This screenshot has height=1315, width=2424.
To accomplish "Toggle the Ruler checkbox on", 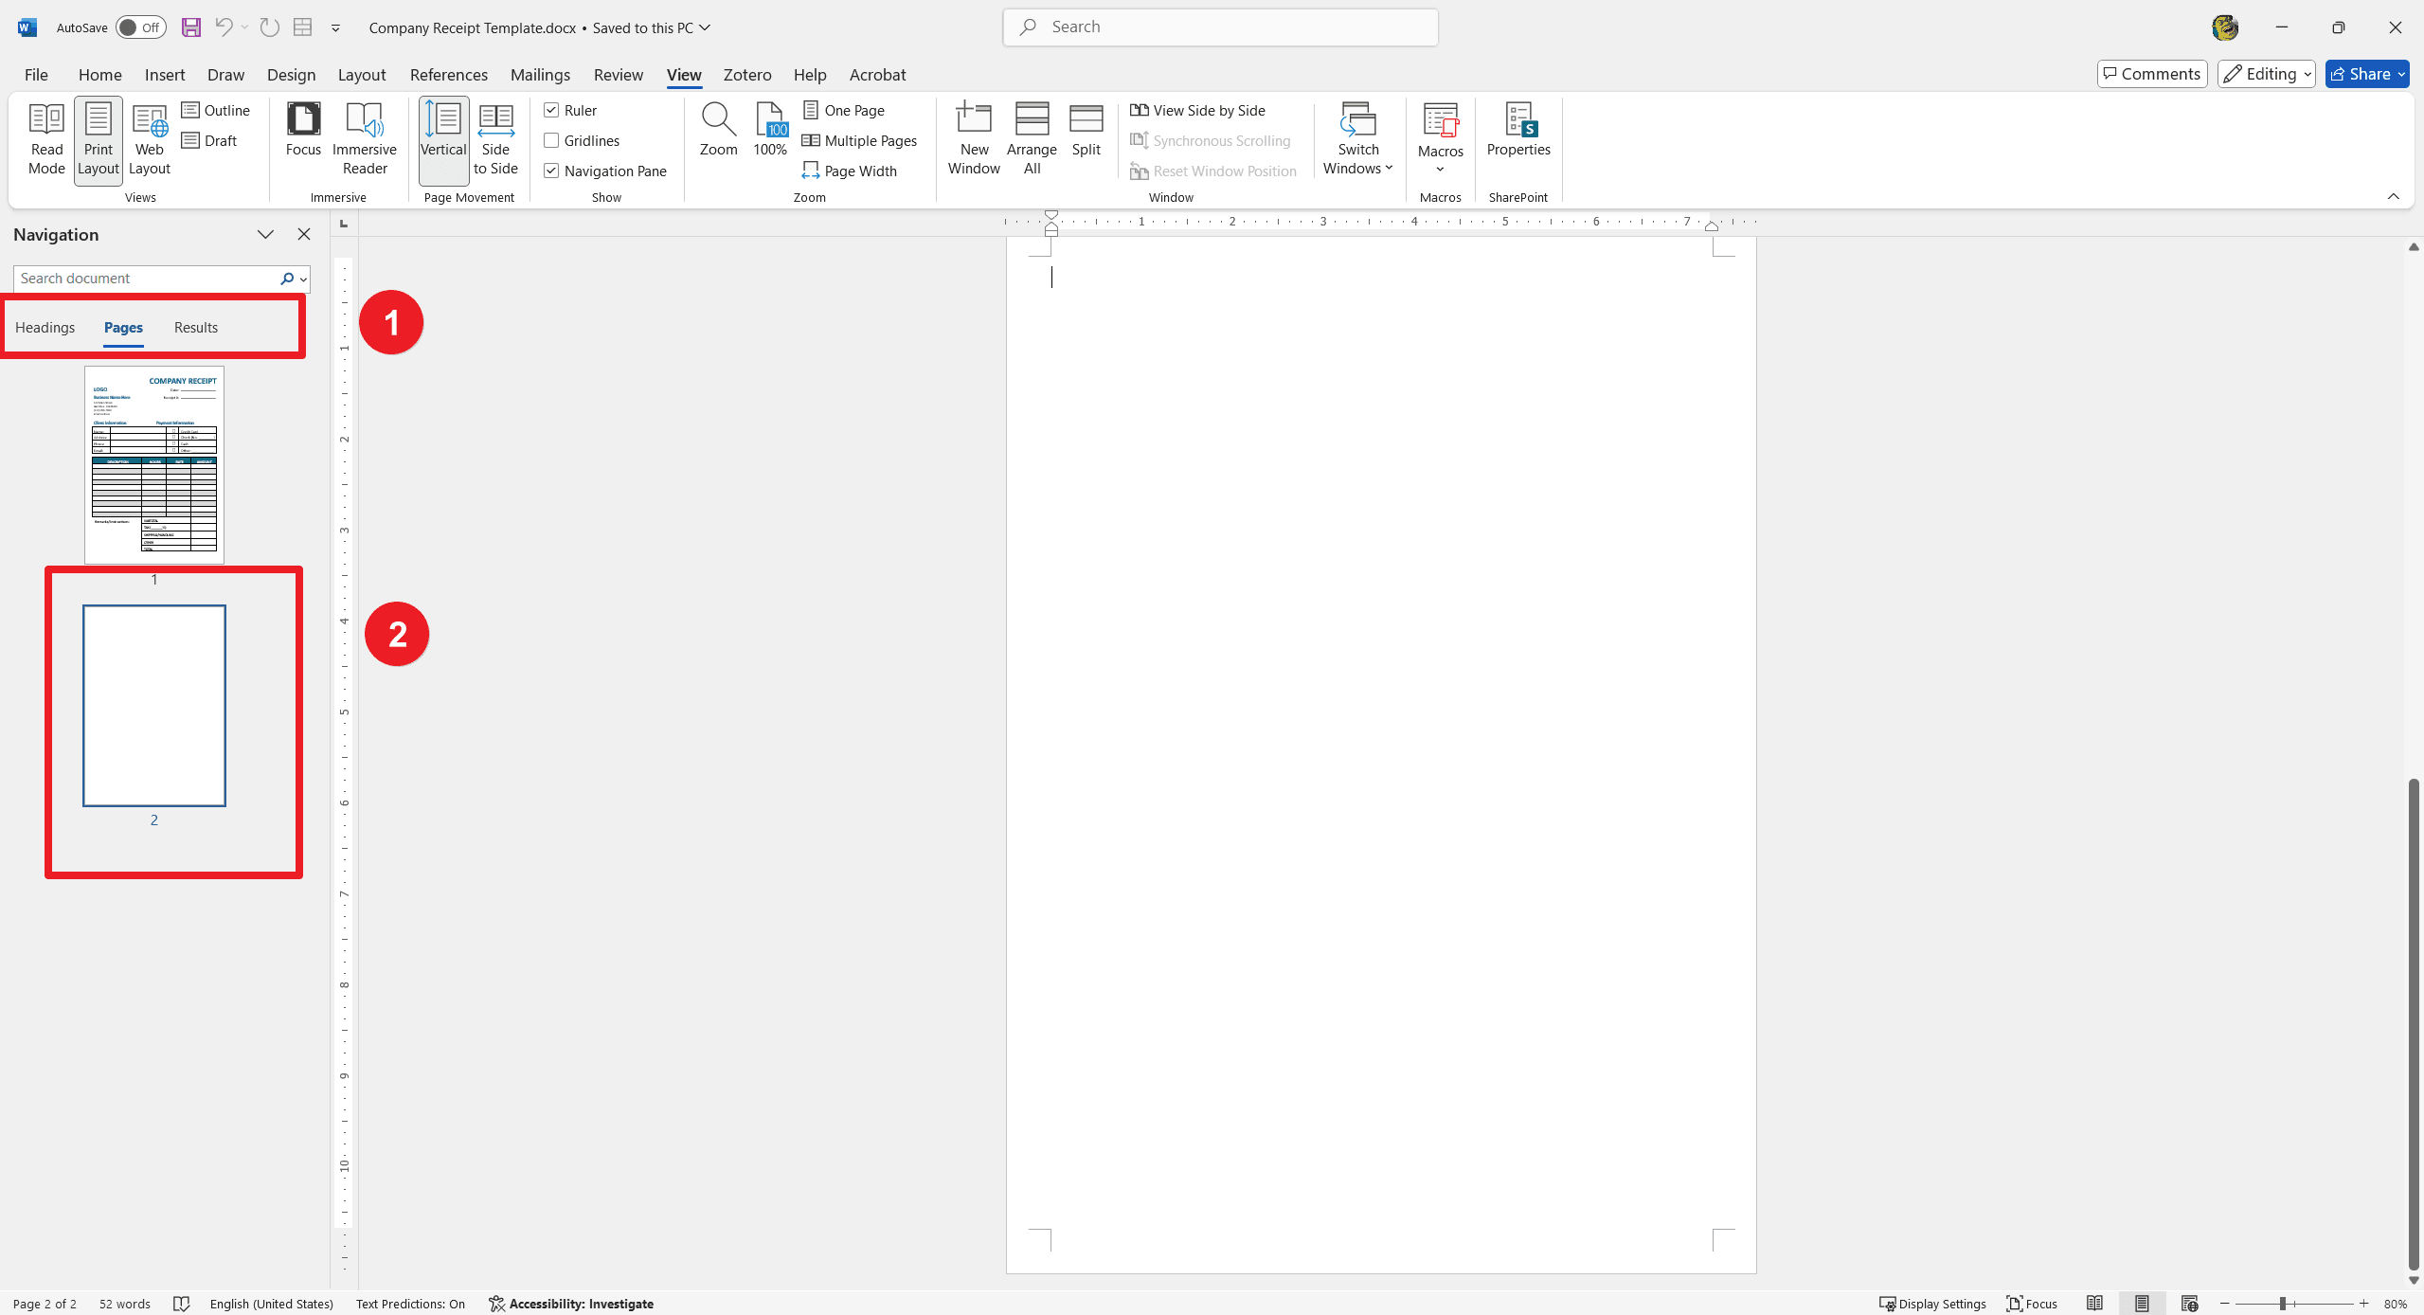I will click(x=550, y=110).
